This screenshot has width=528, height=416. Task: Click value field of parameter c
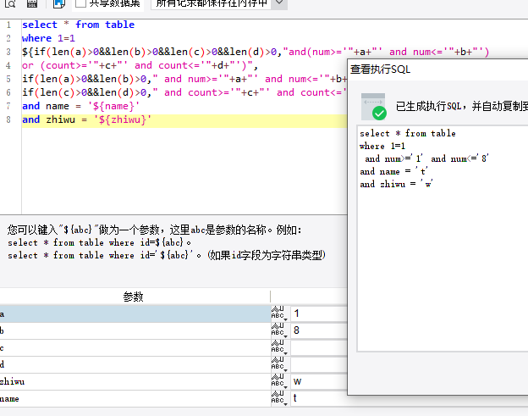point(318,347)
